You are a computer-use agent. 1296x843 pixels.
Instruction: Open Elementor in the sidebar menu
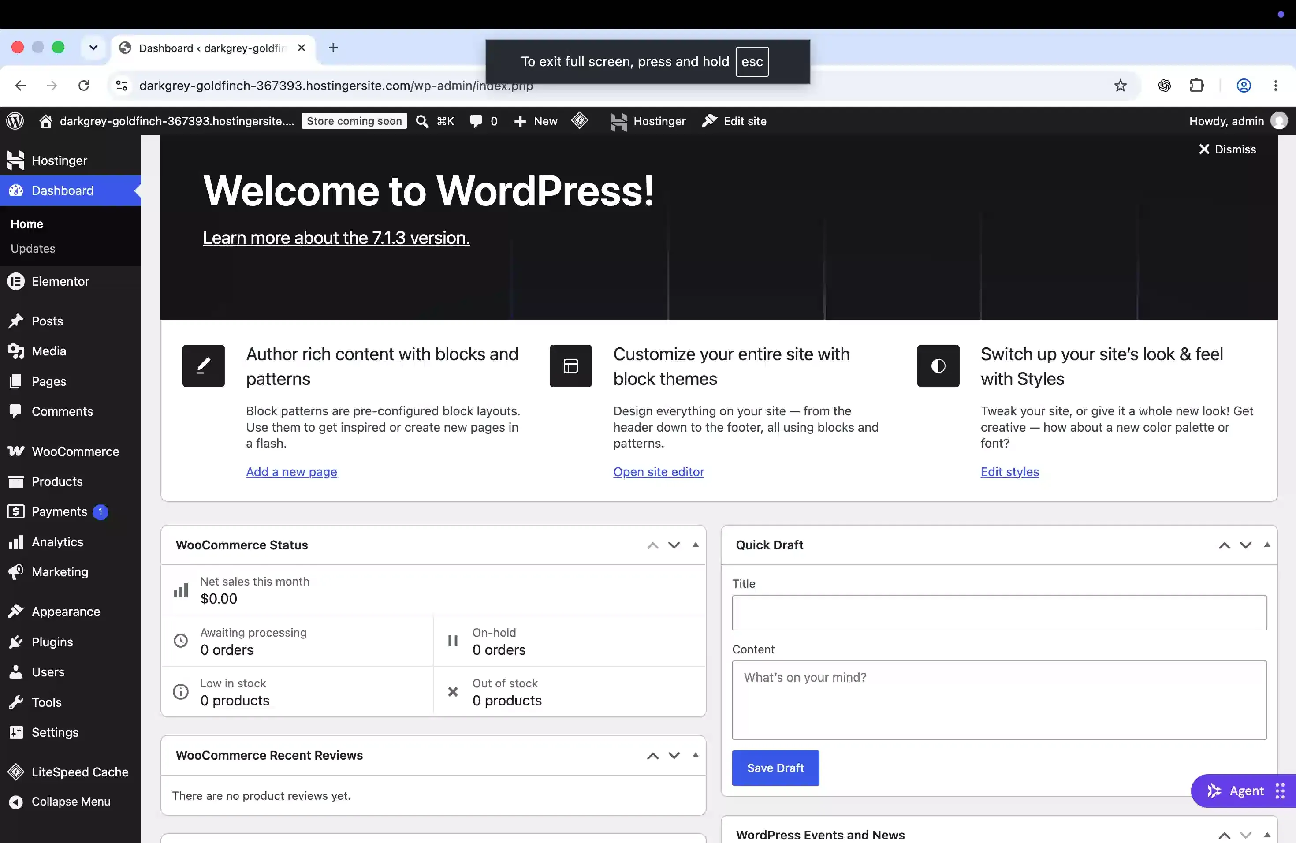point(71,282)
